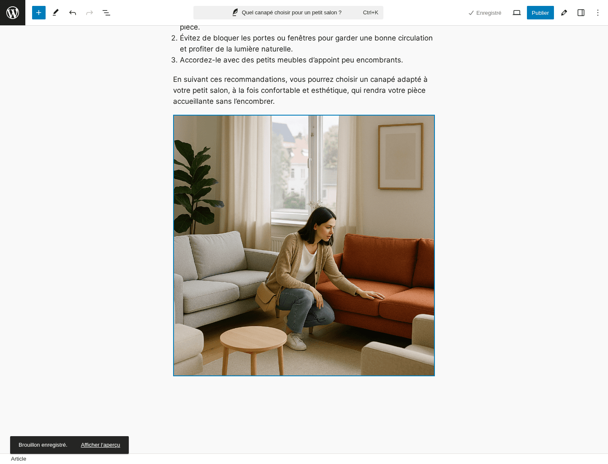The width and height of the screenshot is (608, 464).
Task: Select list item "Accordez-le avec des petits meubles"
Action: coord(291,60)
